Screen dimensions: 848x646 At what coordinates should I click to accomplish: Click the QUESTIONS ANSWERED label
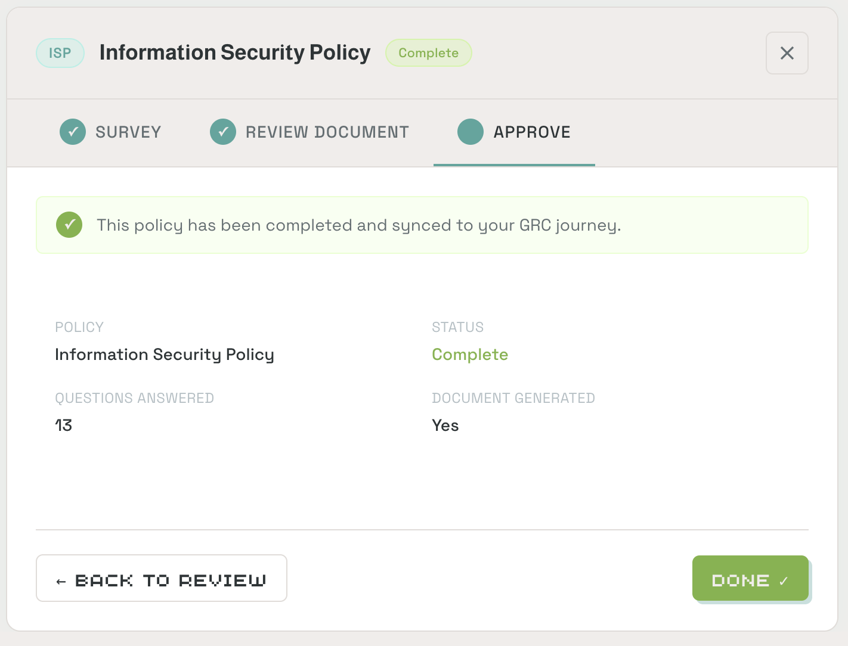135,398
